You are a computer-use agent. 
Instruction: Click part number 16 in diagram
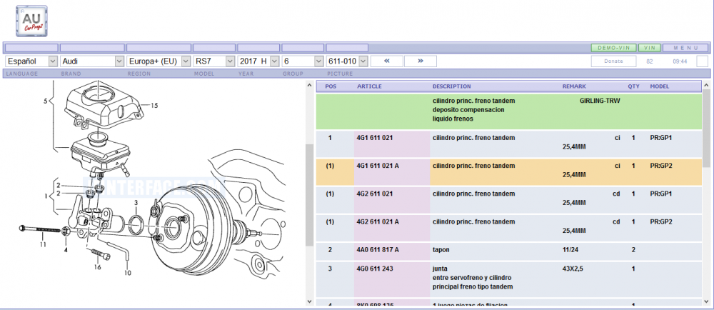(x=97, y=267)
